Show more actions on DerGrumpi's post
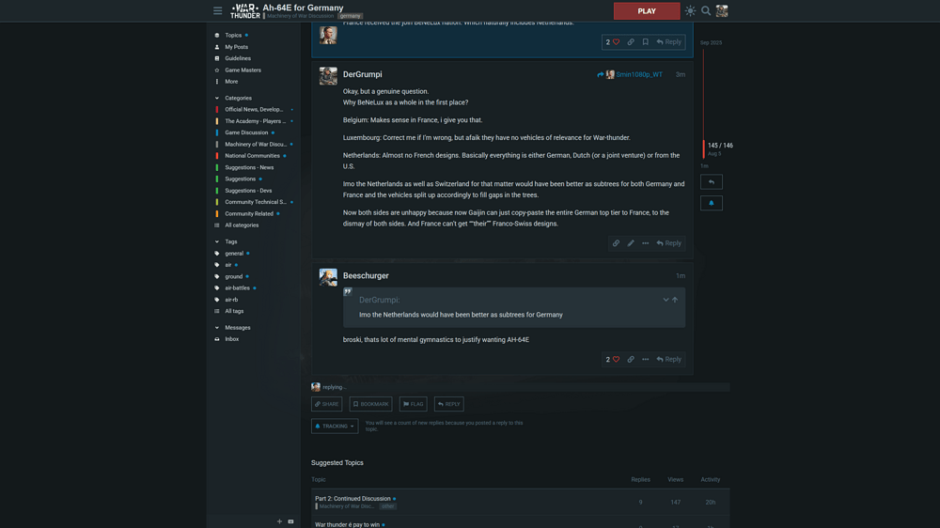Screen dimensions: 940x528 646,243
